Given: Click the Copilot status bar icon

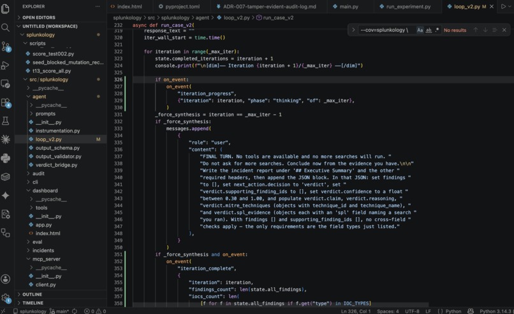Looking at the screenshot, I should click(471, 311).
